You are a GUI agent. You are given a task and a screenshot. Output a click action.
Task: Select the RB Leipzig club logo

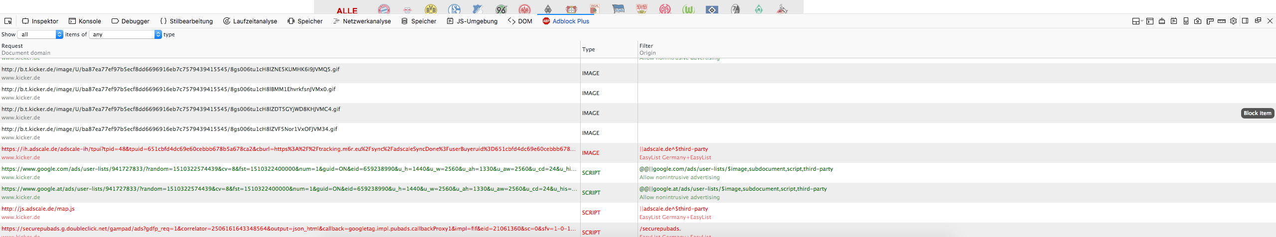(407, 9)
